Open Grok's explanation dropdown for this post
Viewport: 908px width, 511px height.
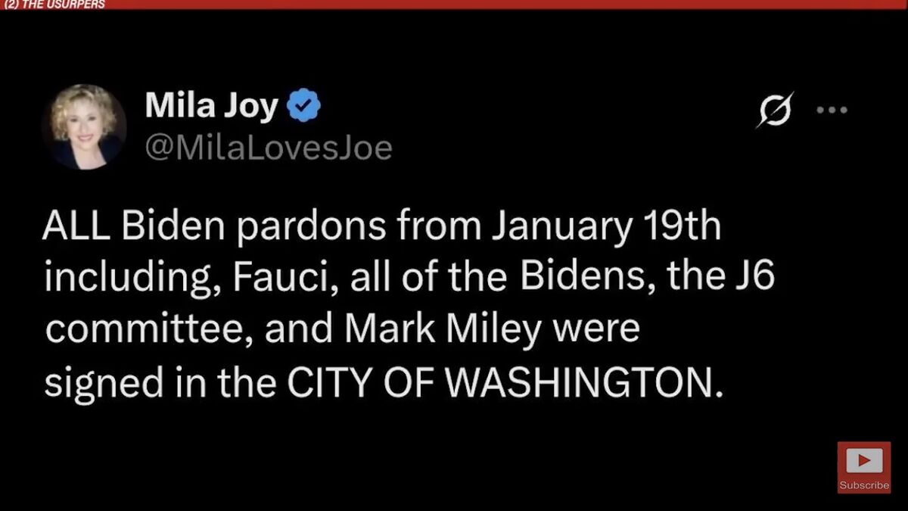click(771, 111)
